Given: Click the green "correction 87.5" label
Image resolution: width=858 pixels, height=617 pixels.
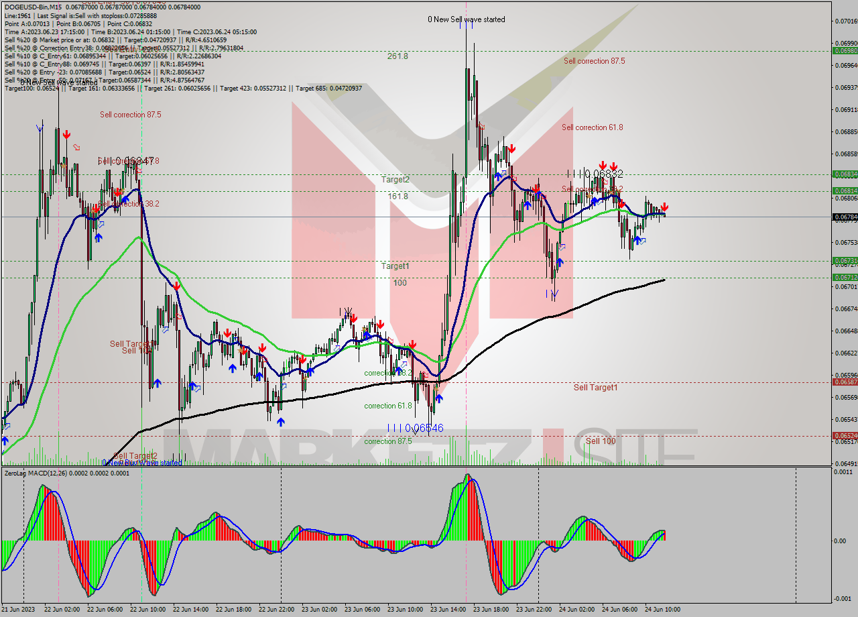Looking at the screenshot, I should click(388, 441).
